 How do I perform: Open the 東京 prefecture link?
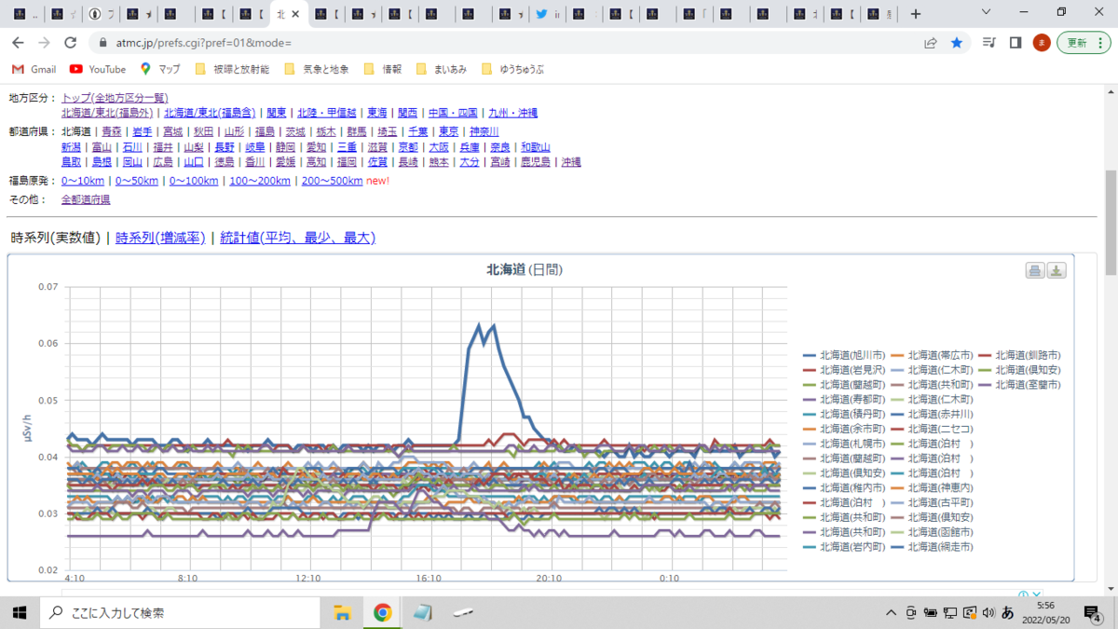pyautogui.click(x=448, y=132)
